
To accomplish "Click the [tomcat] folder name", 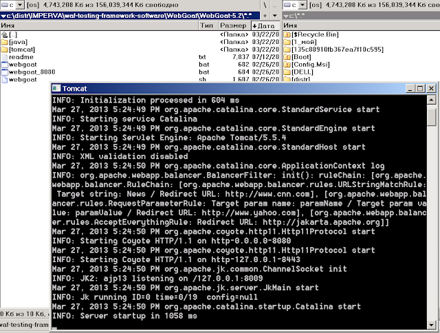I will (22, 50).
